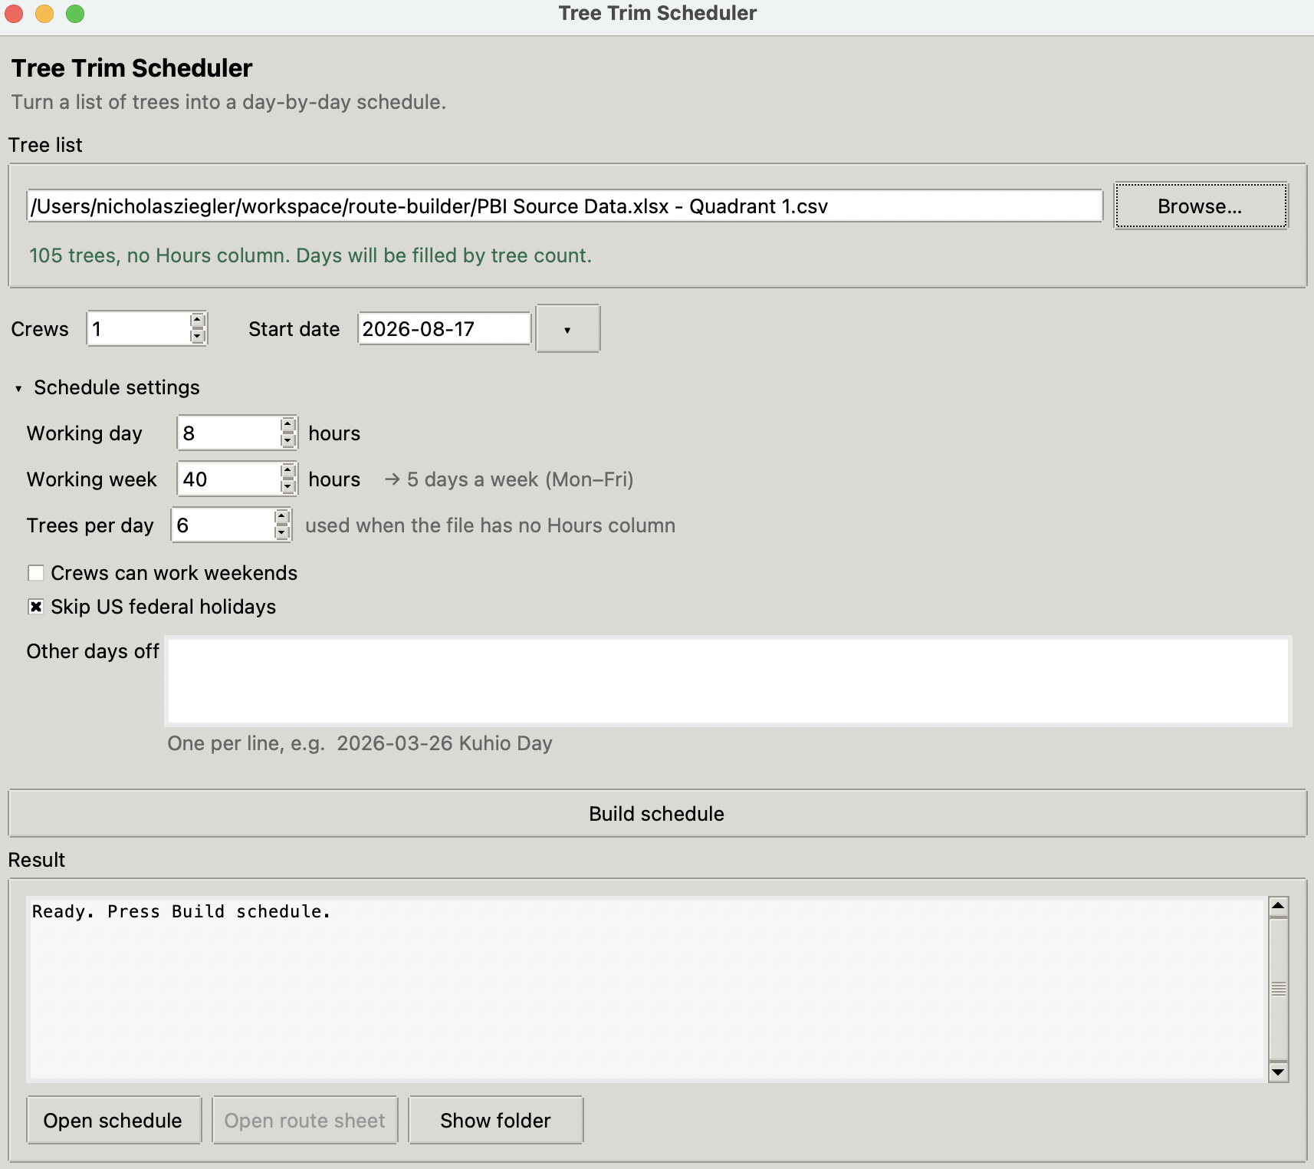Click the Result scrollbar thumb grip

(x=1278, y=989)
